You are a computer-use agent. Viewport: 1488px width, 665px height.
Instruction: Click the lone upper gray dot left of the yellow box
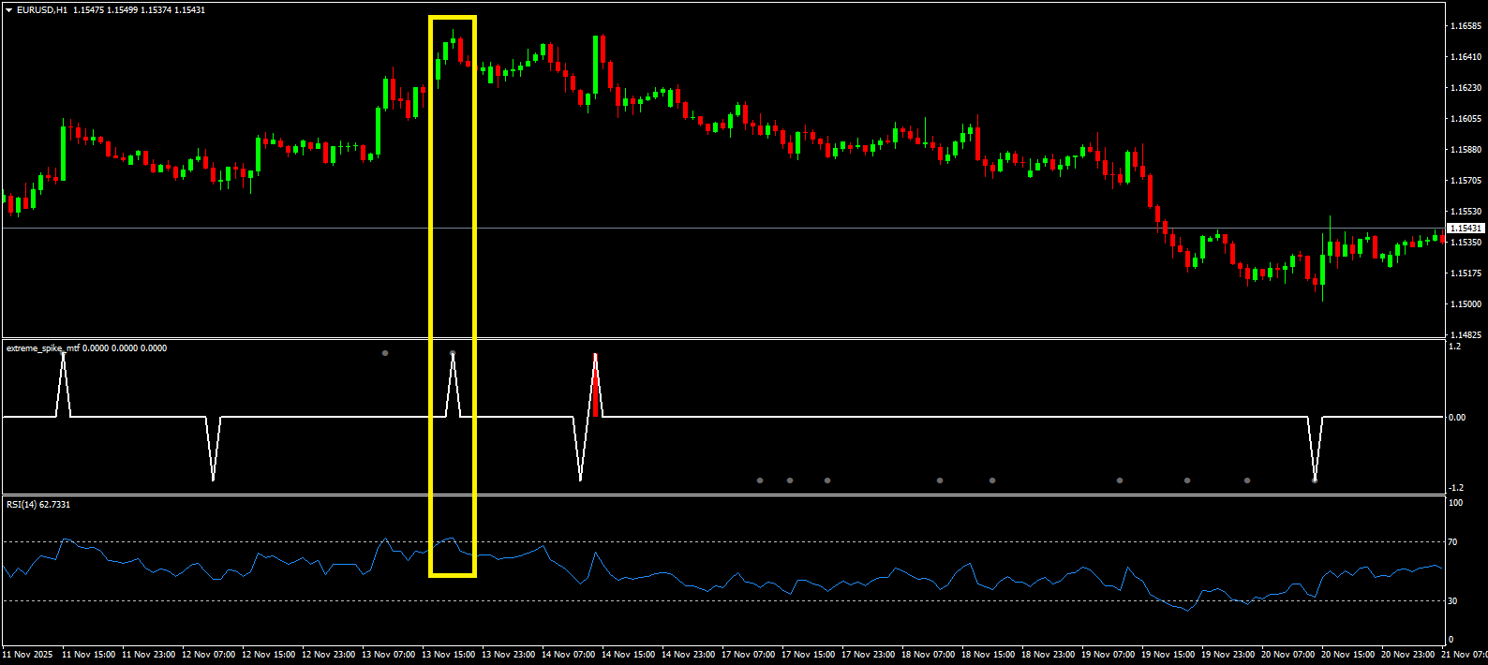coord(385,353)
